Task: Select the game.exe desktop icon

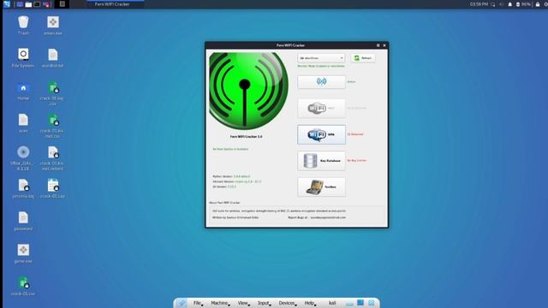Action: (x=23, y=253)
